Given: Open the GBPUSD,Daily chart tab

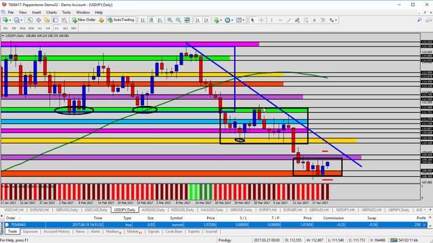Looking at the screenshot, I should (x=66, y=210).
